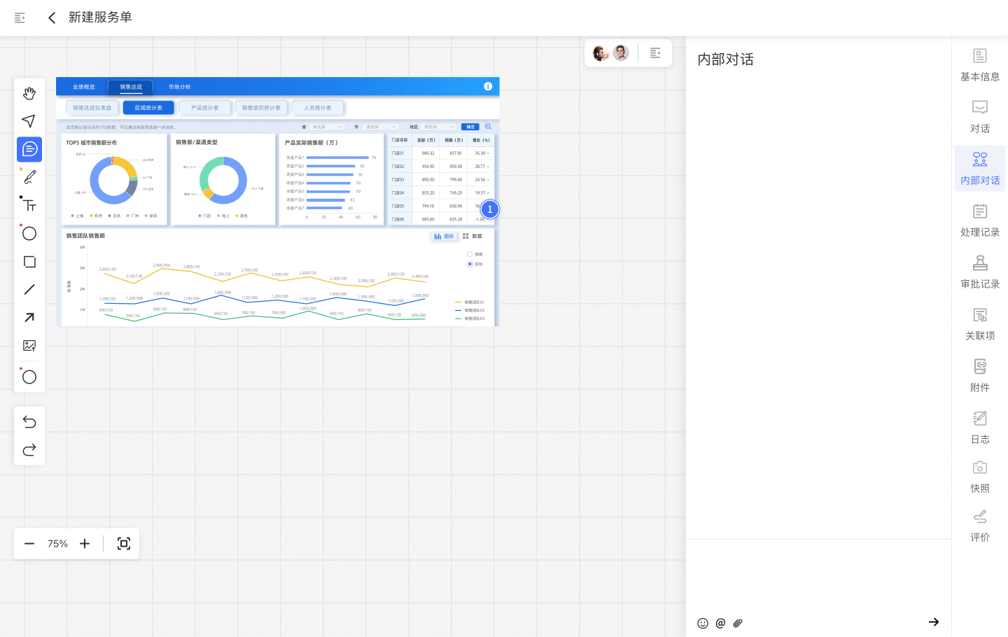Open comment pin number 1 on canvas
This screenshot has height=637, width=1008.
pyautogui.click(x=490, y=209)
